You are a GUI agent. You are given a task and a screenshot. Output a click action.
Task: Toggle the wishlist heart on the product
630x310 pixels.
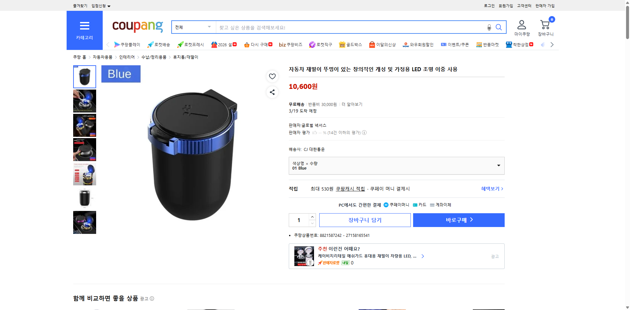click(272, 76)
